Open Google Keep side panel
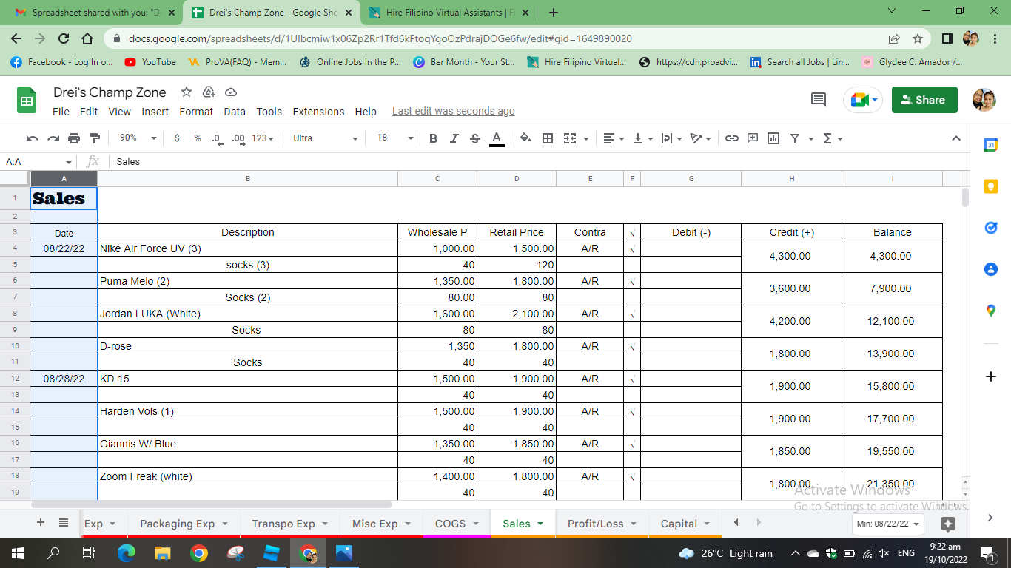 pyautogui.click(x=991, y=187)
